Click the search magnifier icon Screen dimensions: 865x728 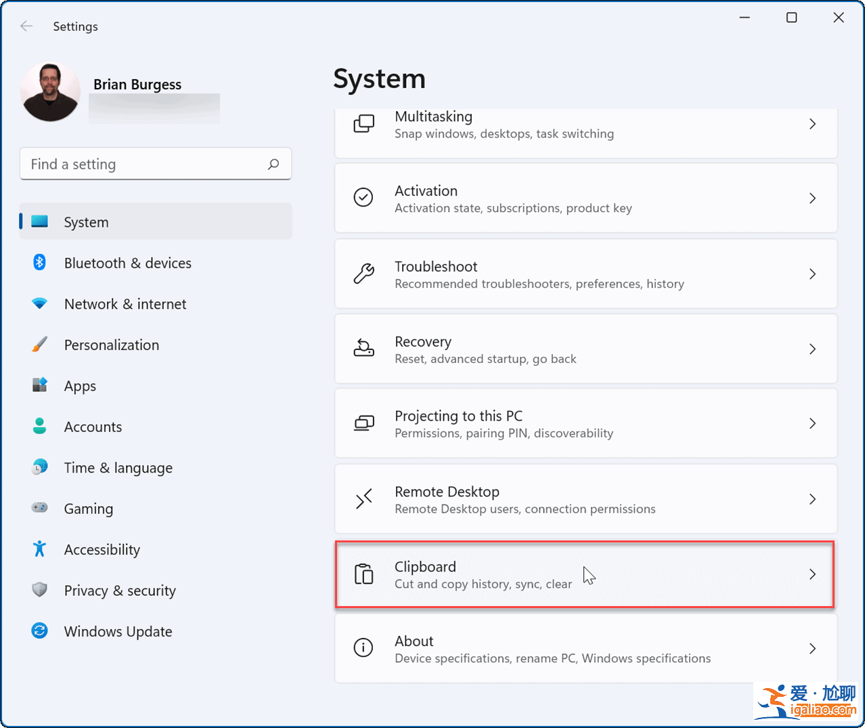(x=273, y=164)
